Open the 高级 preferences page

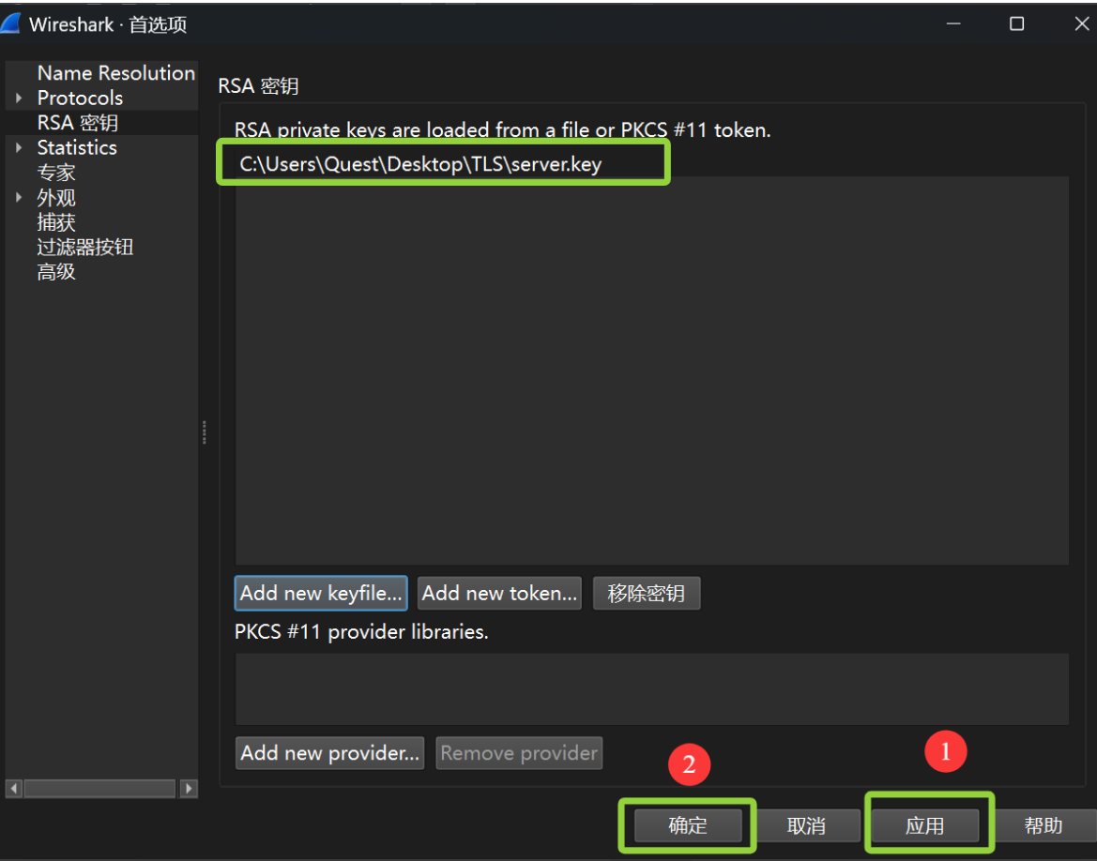click(56, 272)
